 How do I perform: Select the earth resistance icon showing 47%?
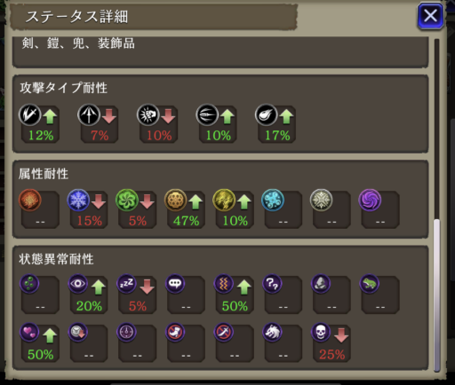176,200
